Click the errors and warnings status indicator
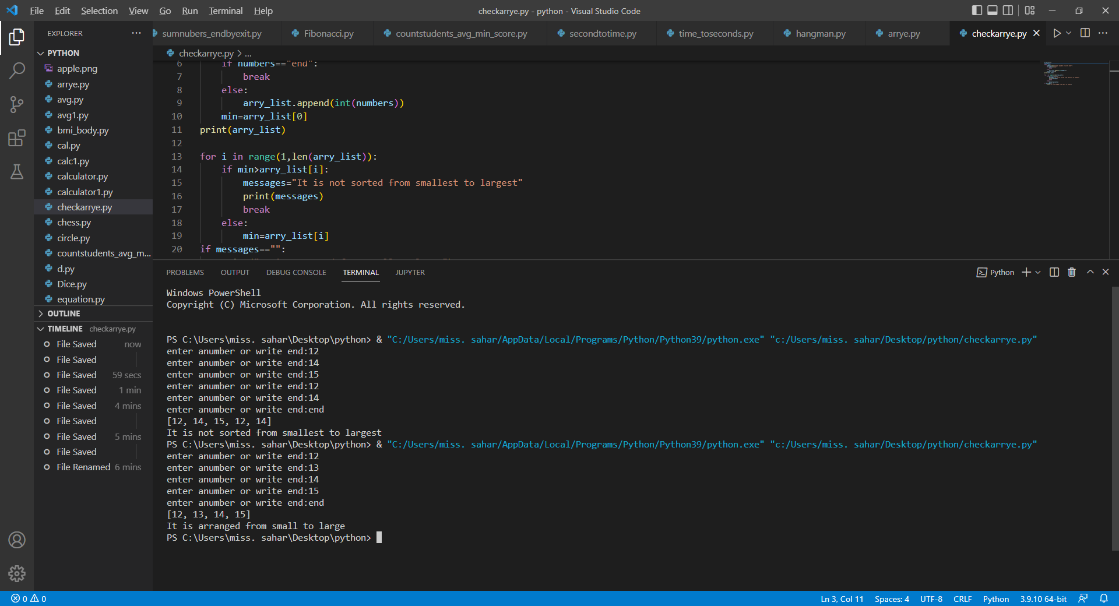This screenshot has width=1119, height=606. [x=29, y=598]
